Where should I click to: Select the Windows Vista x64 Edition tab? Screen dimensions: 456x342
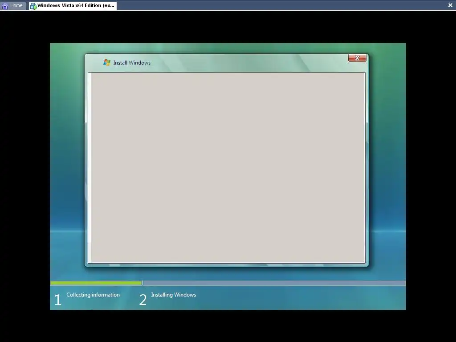coord(73,5)
